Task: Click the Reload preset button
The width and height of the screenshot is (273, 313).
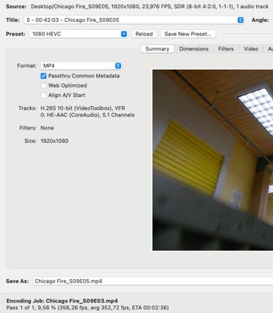Action: pyautogui.click(x=144, y=34)
